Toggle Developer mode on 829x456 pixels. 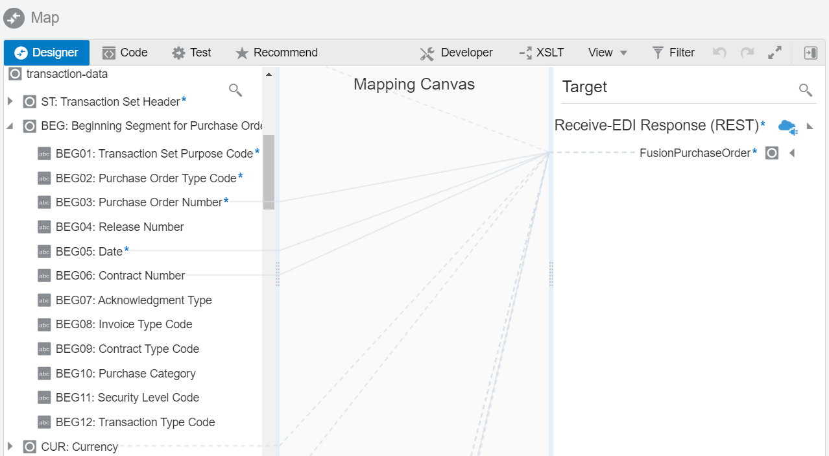456,53
